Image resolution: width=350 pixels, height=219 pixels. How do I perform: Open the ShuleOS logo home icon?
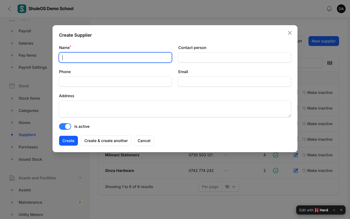click(22, 9)
